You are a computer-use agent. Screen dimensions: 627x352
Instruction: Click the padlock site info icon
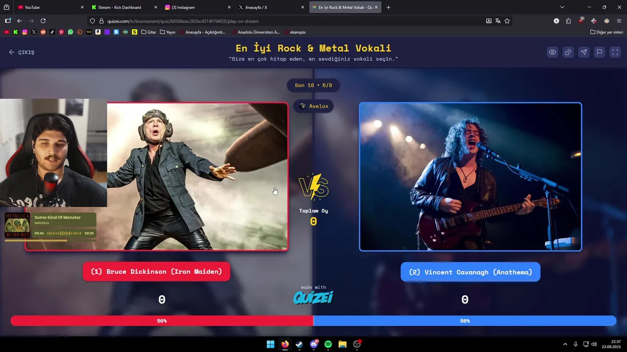(x=101, y=21)
